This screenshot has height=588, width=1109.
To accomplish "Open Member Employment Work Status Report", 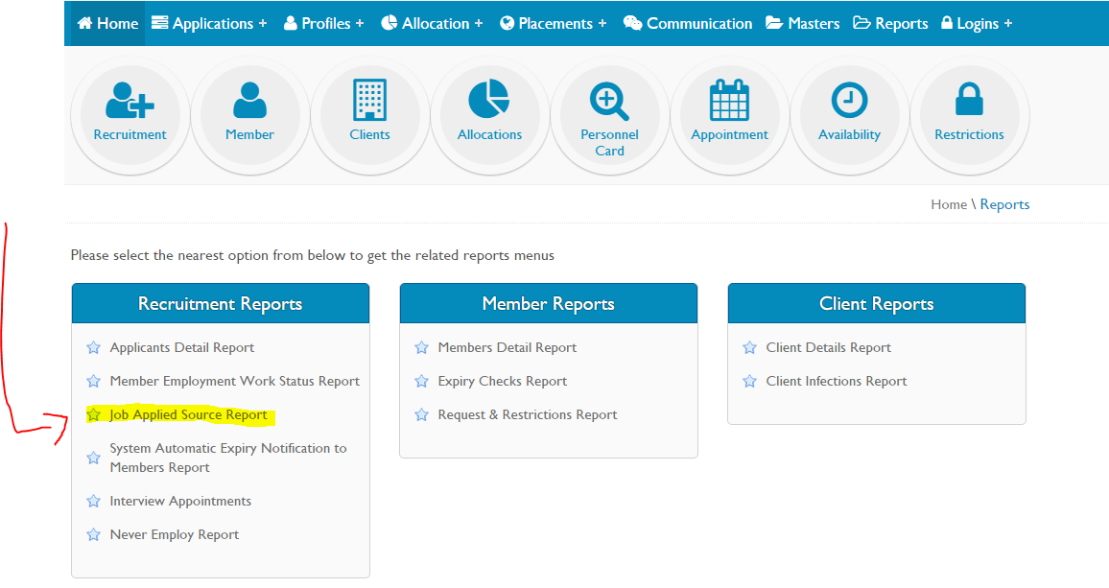I will coord(235,382).
